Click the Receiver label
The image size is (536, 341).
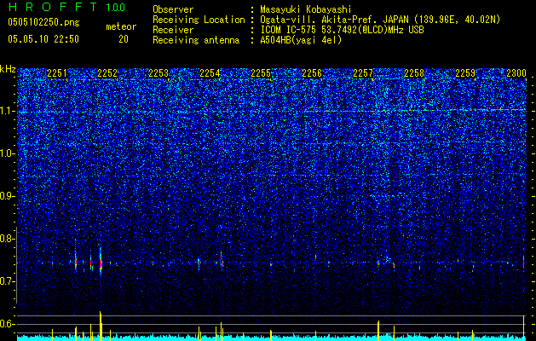[173, 30]
